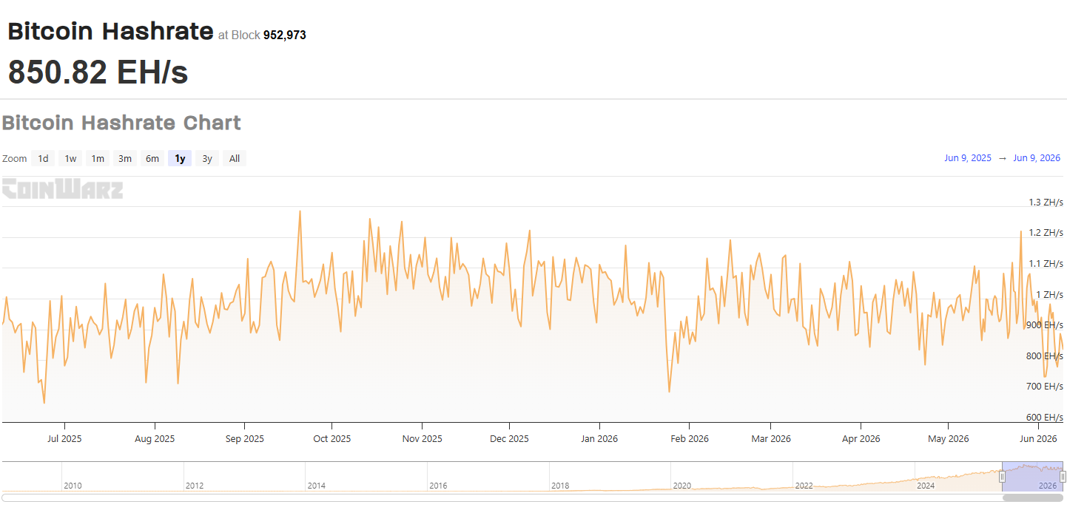Click the 2014 marker in navigator timeline

point(316,486)
